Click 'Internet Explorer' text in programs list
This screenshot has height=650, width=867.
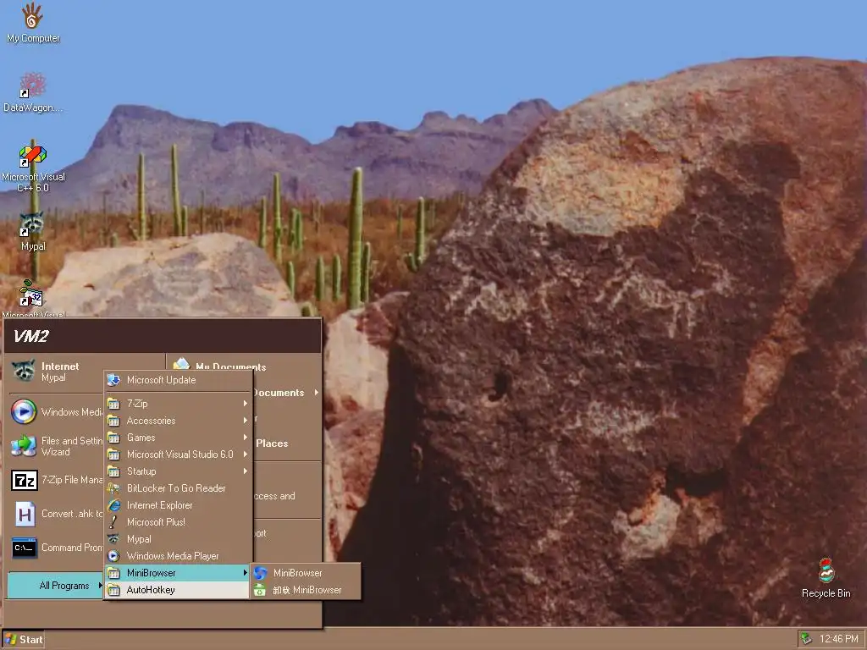(160, 505)
